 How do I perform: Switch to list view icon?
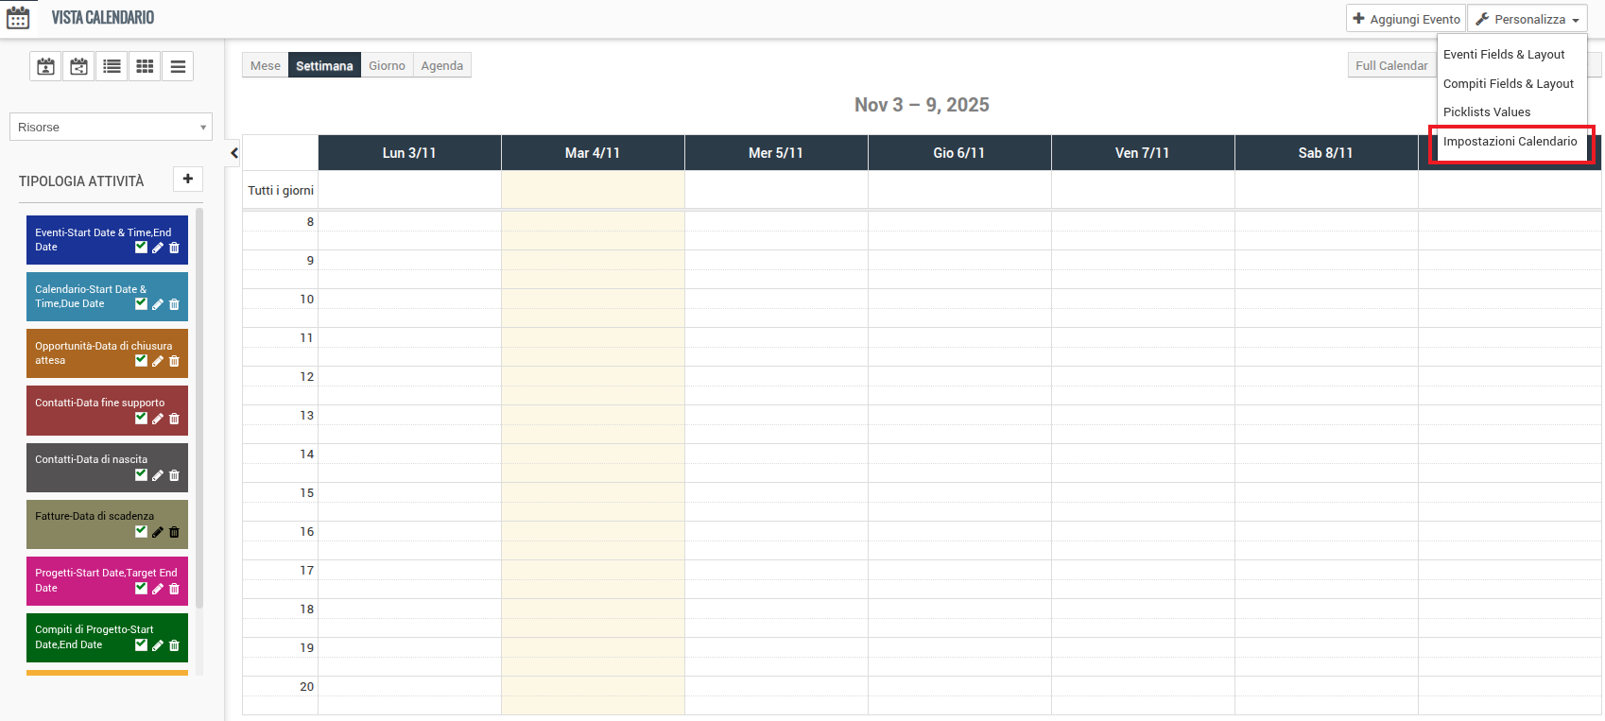(x=112, y=66)
